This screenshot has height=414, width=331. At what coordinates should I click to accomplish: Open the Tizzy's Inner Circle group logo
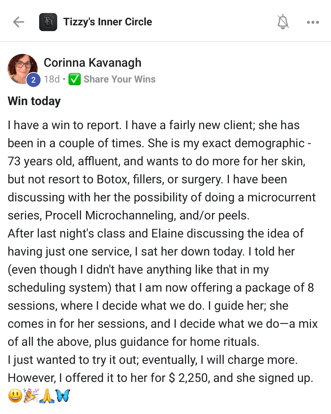[x=48, y=22]
